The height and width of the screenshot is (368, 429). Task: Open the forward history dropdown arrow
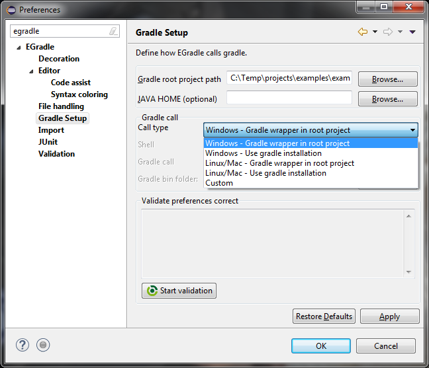point(400,32)
